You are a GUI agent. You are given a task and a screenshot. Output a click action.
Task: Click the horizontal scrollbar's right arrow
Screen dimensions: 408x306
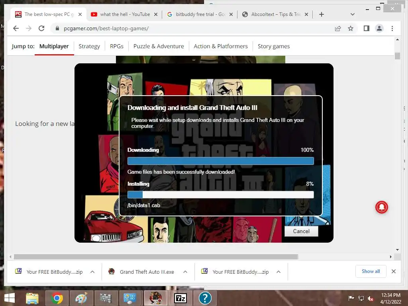390,257
